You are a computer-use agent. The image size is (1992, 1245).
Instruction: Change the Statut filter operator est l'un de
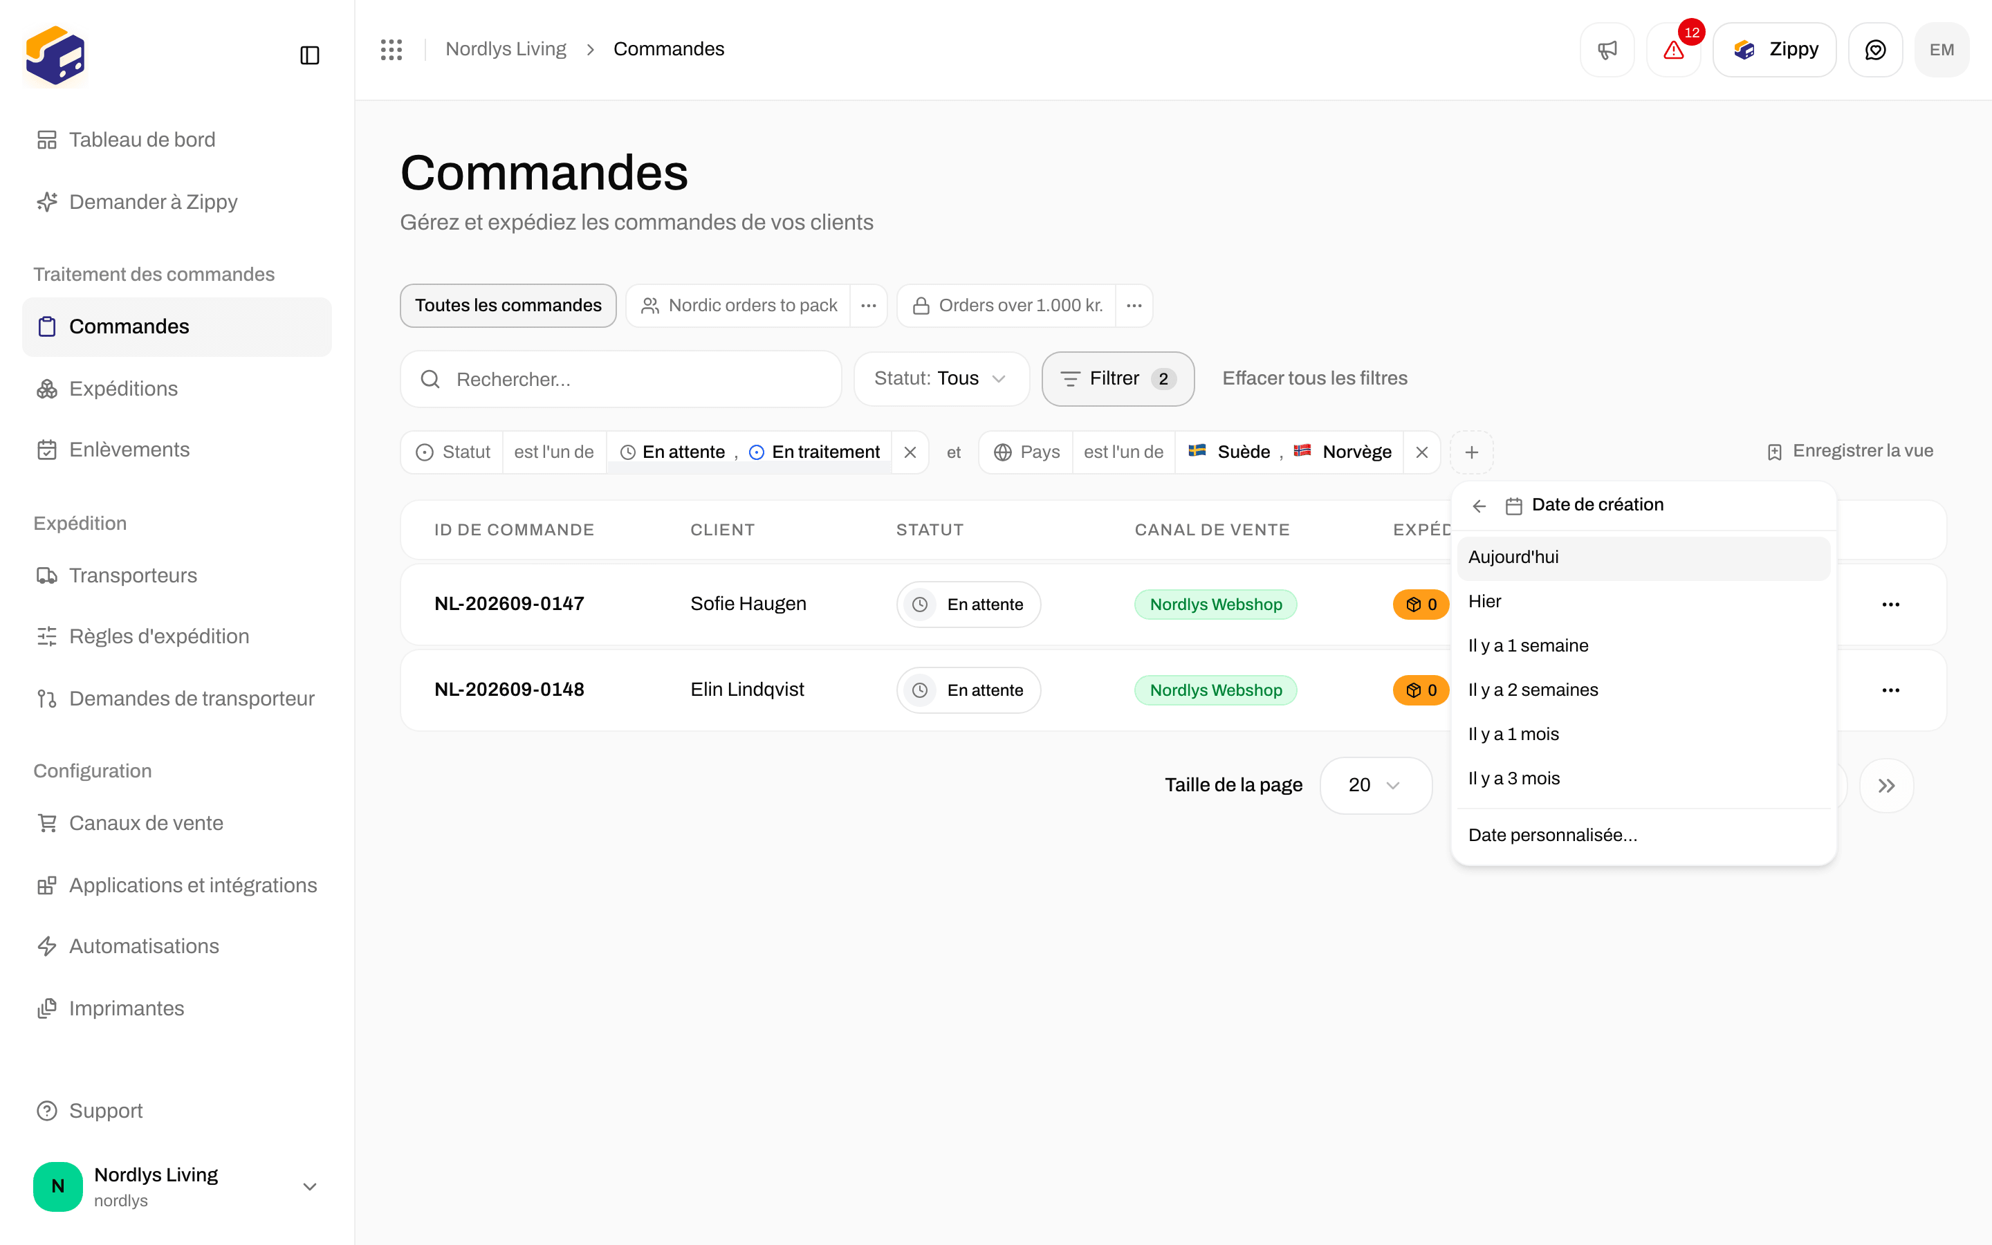(554, 452)
